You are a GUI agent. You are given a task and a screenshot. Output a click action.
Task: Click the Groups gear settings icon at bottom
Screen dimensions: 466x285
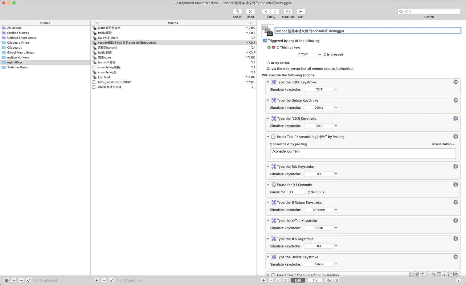click(x=7, y=280)
